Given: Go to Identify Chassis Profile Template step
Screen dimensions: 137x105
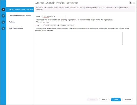Looking at the screenshot, I should point(21,9).
